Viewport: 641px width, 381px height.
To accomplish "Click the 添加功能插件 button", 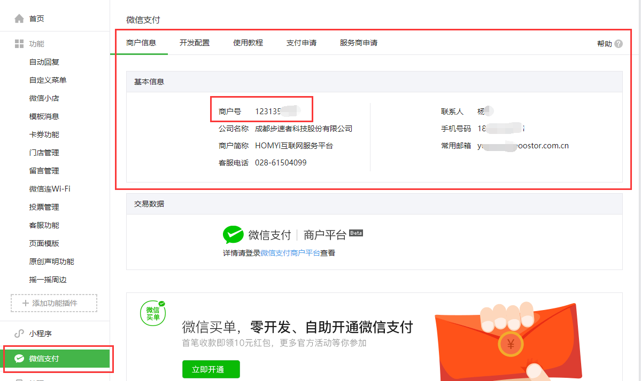I will click(x=54, y=303).
